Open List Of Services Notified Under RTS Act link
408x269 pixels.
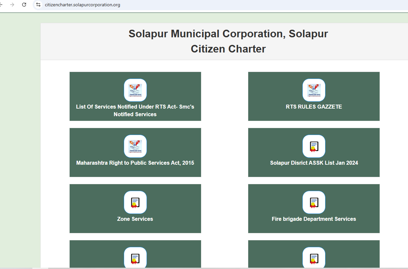(x=135, y=111)
